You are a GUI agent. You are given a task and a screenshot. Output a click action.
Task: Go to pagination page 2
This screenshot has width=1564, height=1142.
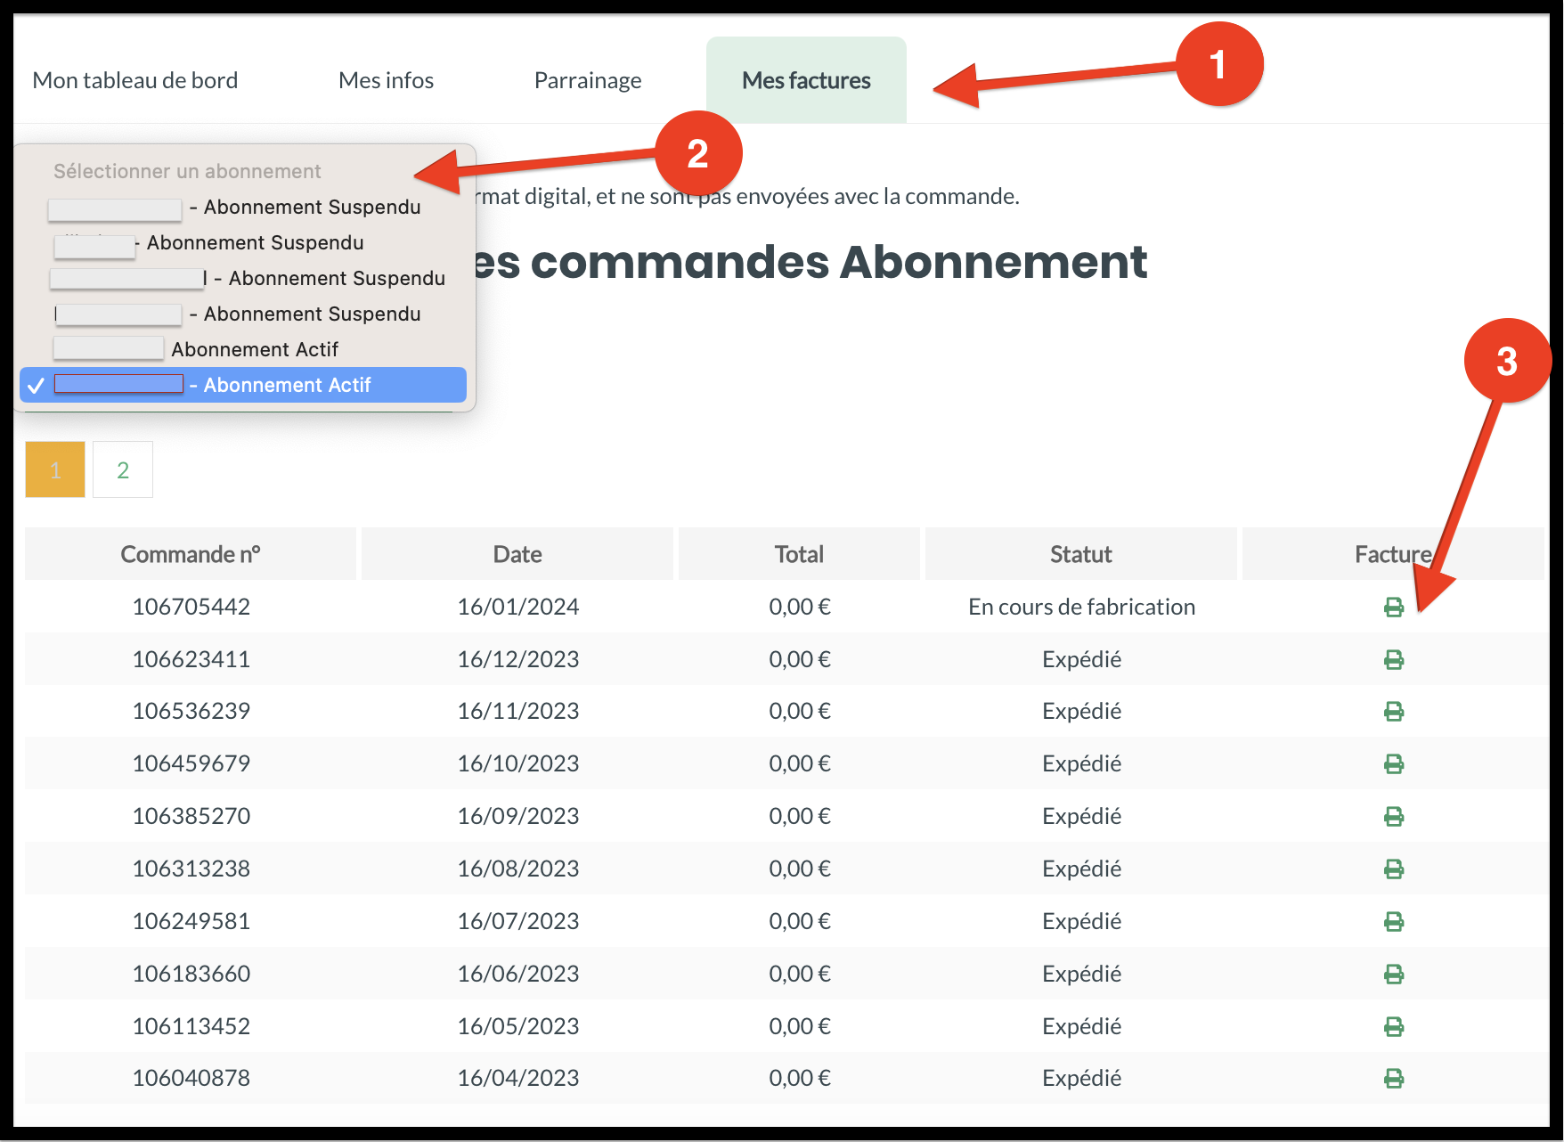tap(123, 469)
